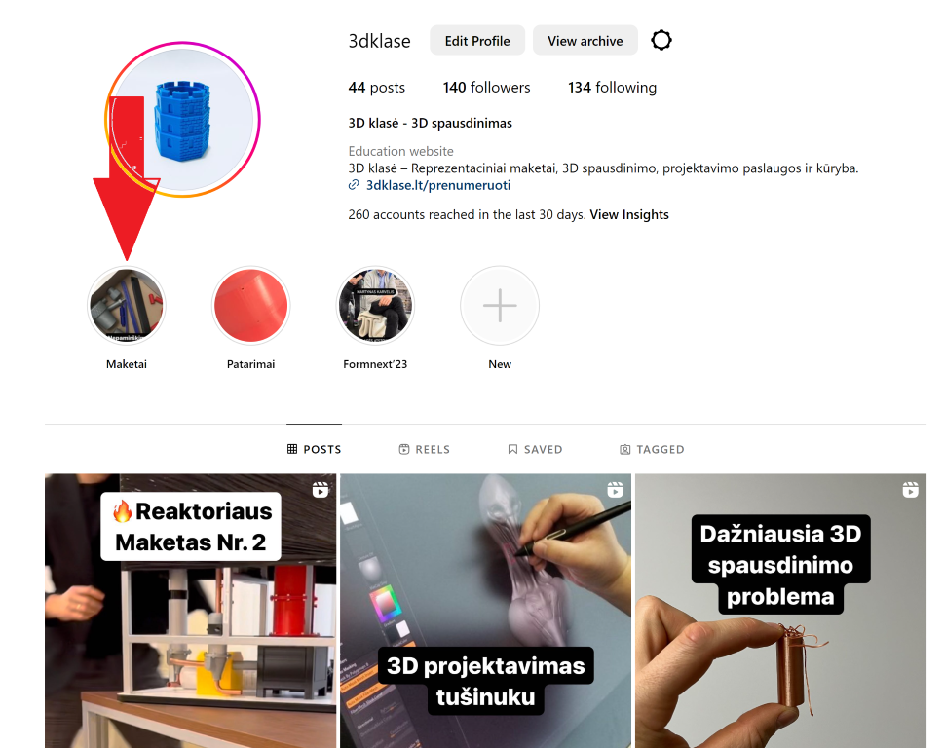
Task: Switch to the Reels tab
Action: pyautogui.click(x=425, y=449)
